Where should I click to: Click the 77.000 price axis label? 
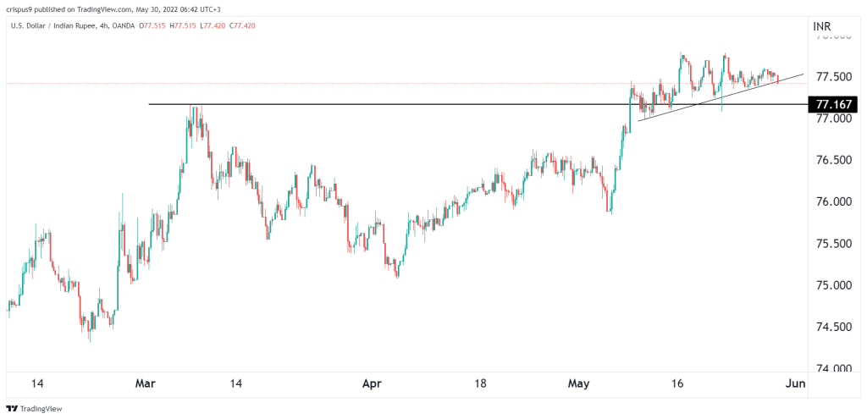point(833,119)
